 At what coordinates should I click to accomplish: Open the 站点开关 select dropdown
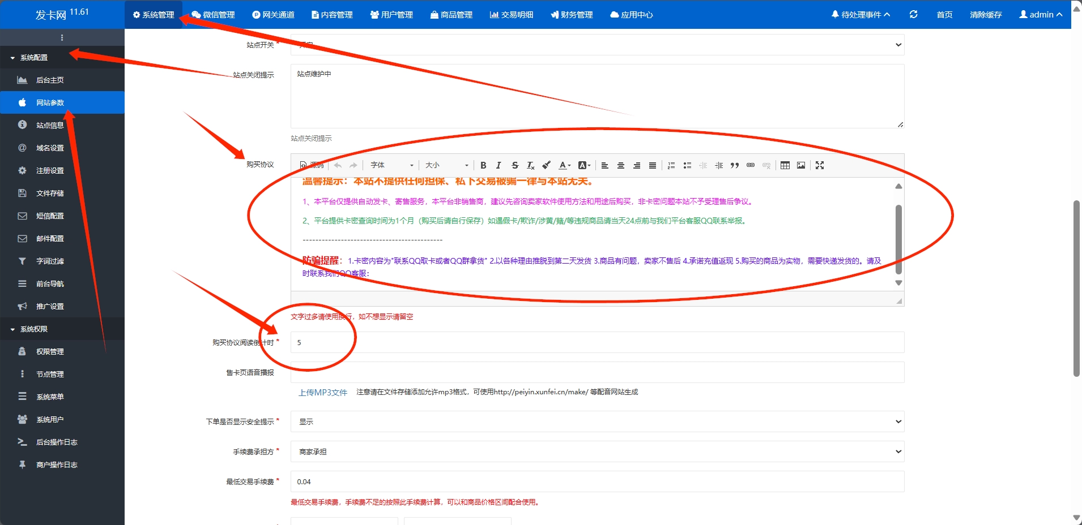pyautogui.click(x=597, y=45)
